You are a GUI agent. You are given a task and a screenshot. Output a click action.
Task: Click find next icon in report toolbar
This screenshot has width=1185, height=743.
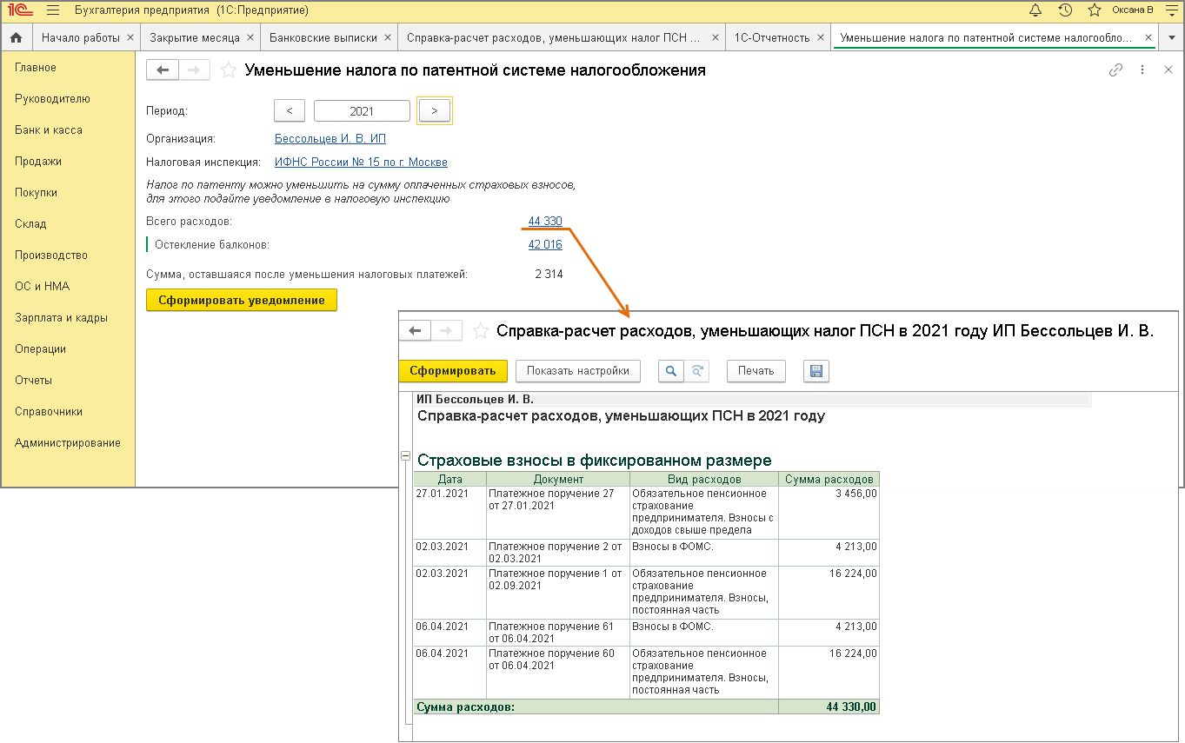696,371
